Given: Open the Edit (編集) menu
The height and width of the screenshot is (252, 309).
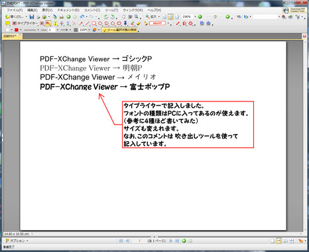Looking at the screenshot, I should [x=32, y=10].
